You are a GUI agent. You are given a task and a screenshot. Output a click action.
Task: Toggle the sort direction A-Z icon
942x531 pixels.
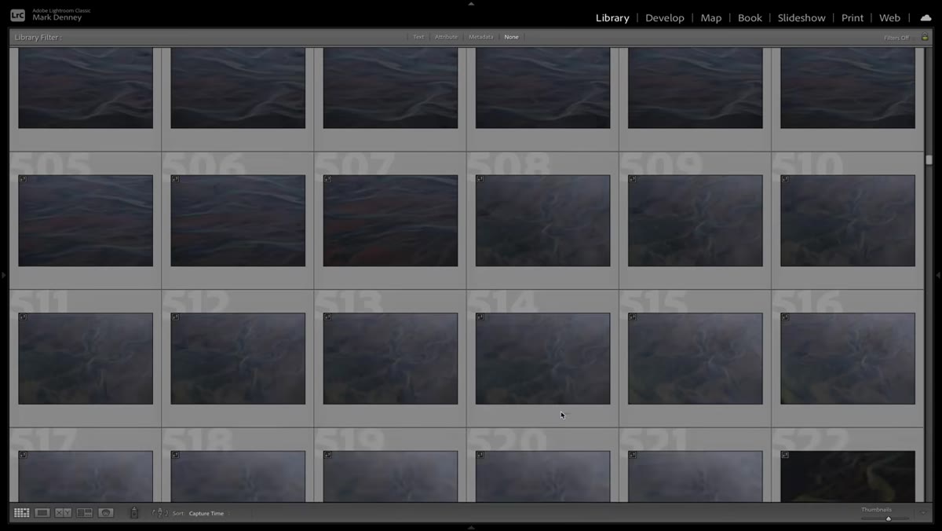160,513
